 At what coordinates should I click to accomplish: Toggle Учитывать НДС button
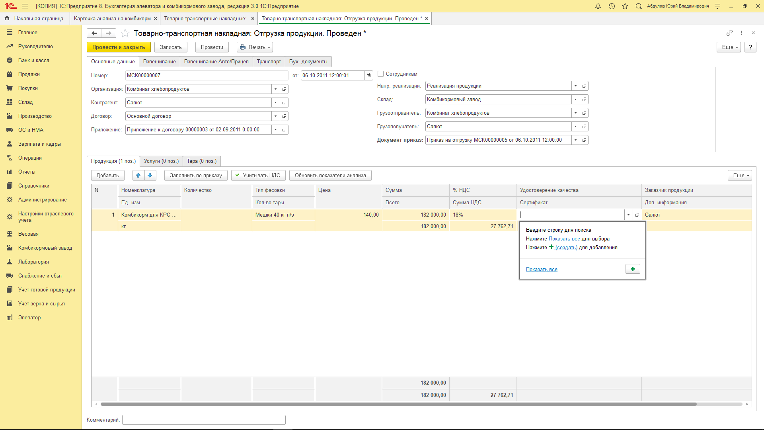click(258, 175)
